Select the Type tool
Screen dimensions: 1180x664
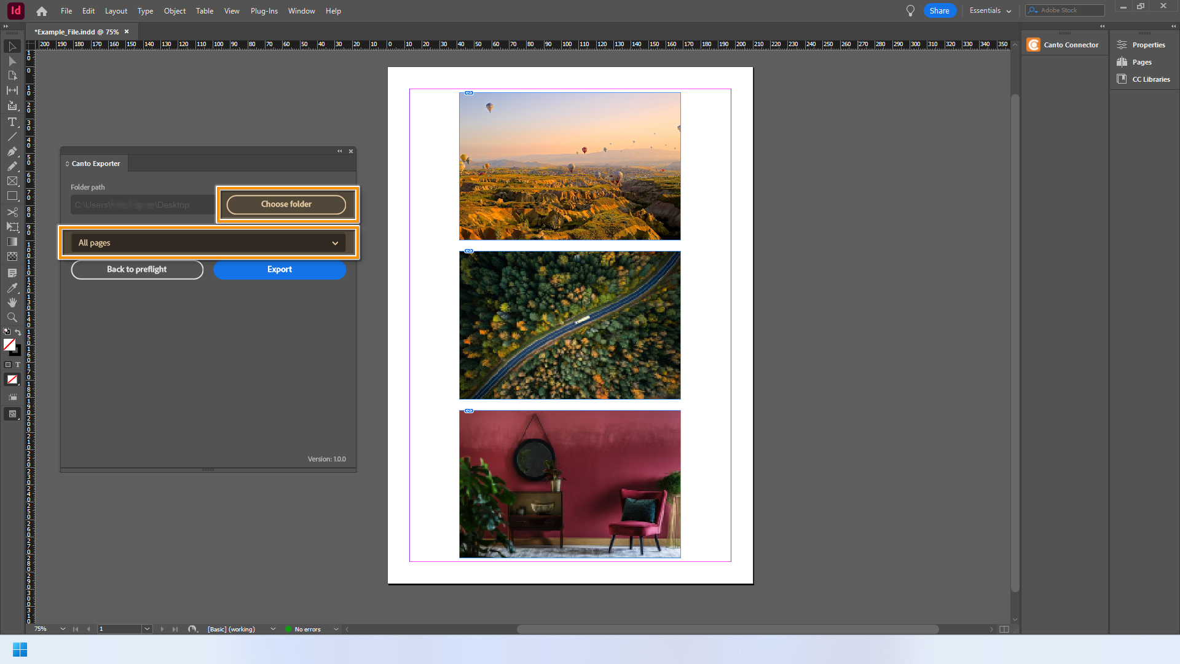click(12, 122)
